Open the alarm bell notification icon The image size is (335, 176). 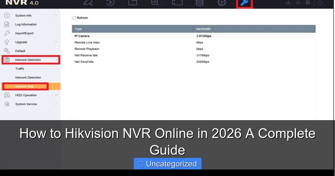(298, 3)
